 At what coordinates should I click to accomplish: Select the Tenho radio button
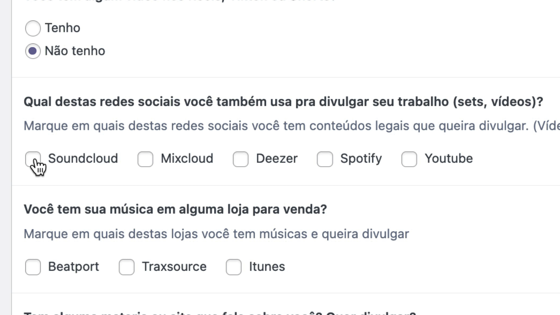coord(33,28)
